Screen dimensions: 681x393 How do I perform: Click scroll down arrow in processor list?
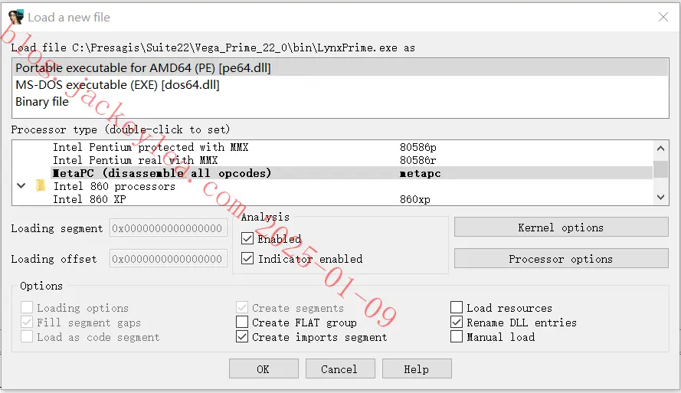click(x=660, y=197)
